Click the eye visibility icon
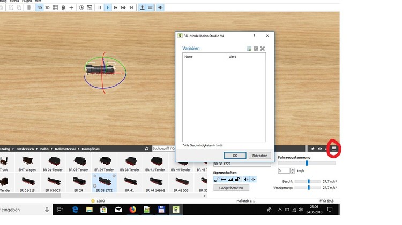The width and height of the screenshot is (402, 225). point(320,149)
